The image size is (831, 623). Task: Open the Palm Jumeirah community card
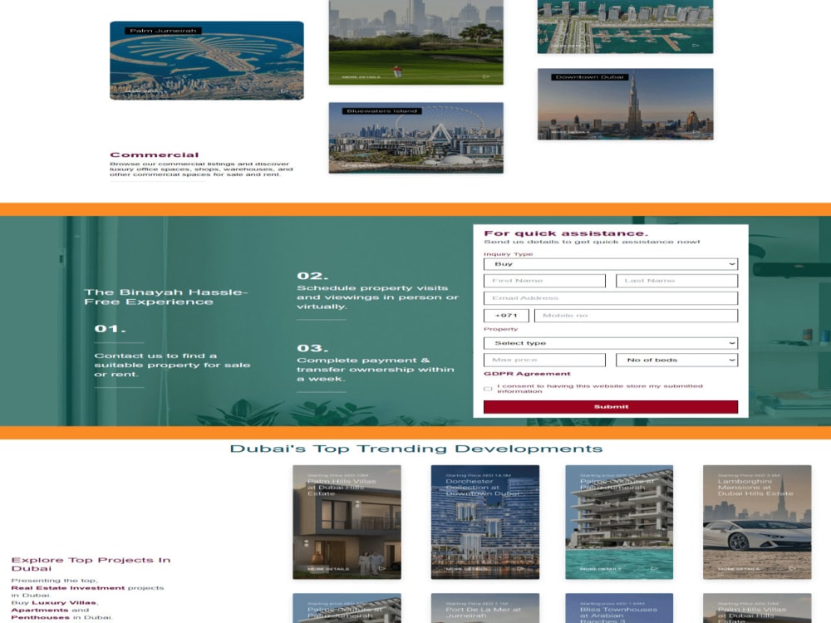pyautogui.click(x=207, y=61)
